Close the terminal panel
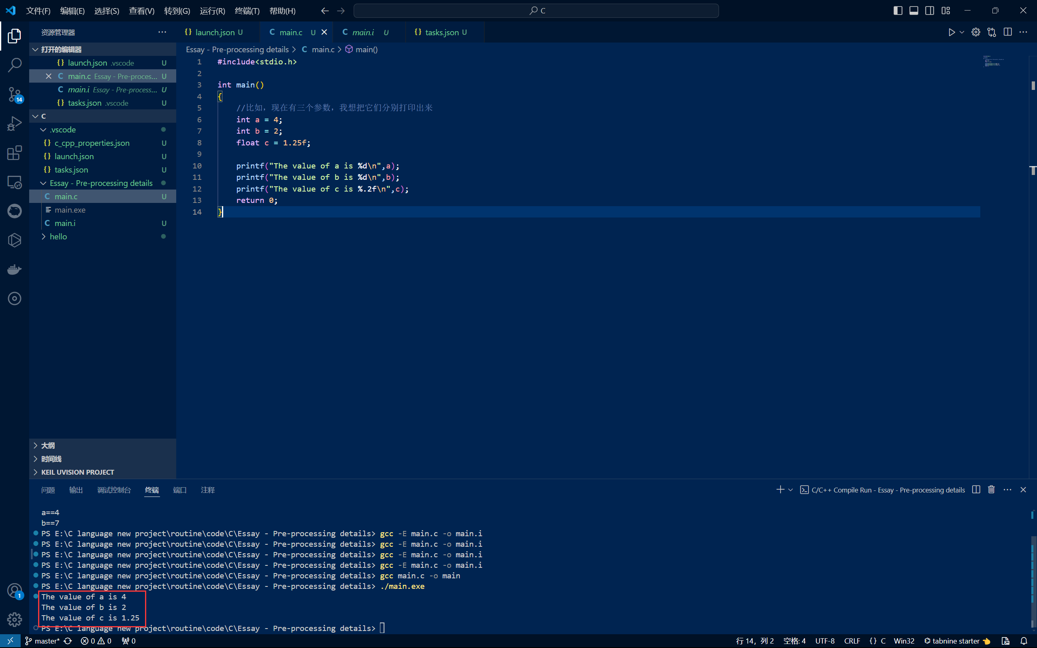Screen dimensions: 1037x648 [x=1023, y=489]
